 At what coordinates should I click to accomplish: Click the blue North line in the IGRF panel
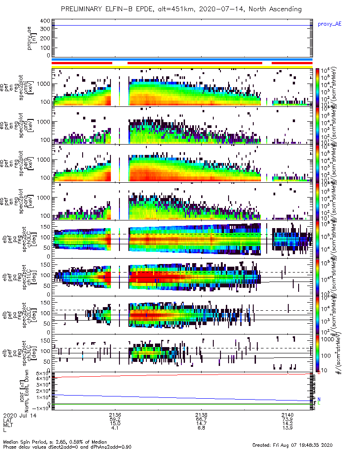182,398
